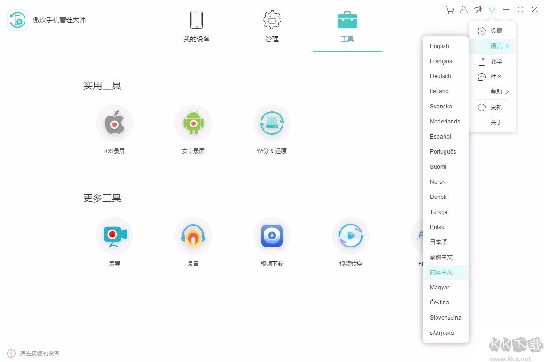The width and height of the screenshot is (544, 362).
Task: Open the 社区 community menu item
Action: click(492, 77)
